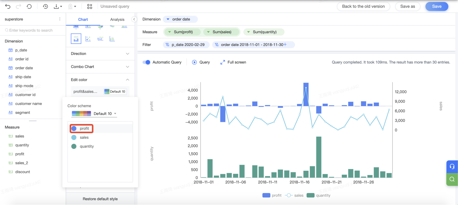Click Back to the old version
The image size is (458, 205).
click(x=363, y=6)
